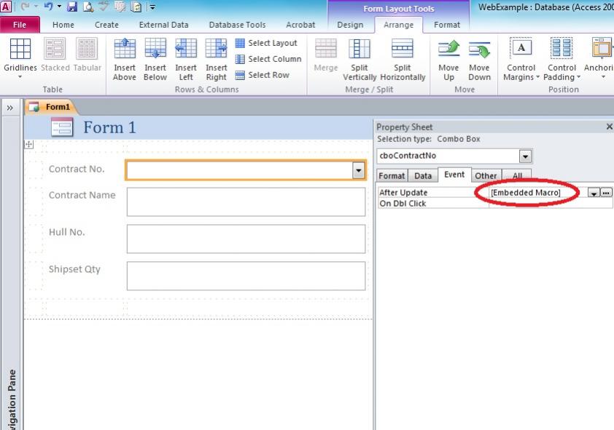
Task: Click the Shipset Qty text box
Action: pyautogui.click(x=246, y=276)
